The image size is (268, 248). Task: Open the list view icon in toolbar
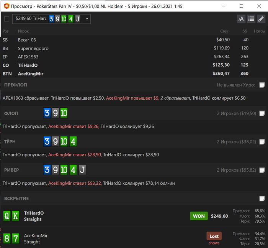click(251, 19)
